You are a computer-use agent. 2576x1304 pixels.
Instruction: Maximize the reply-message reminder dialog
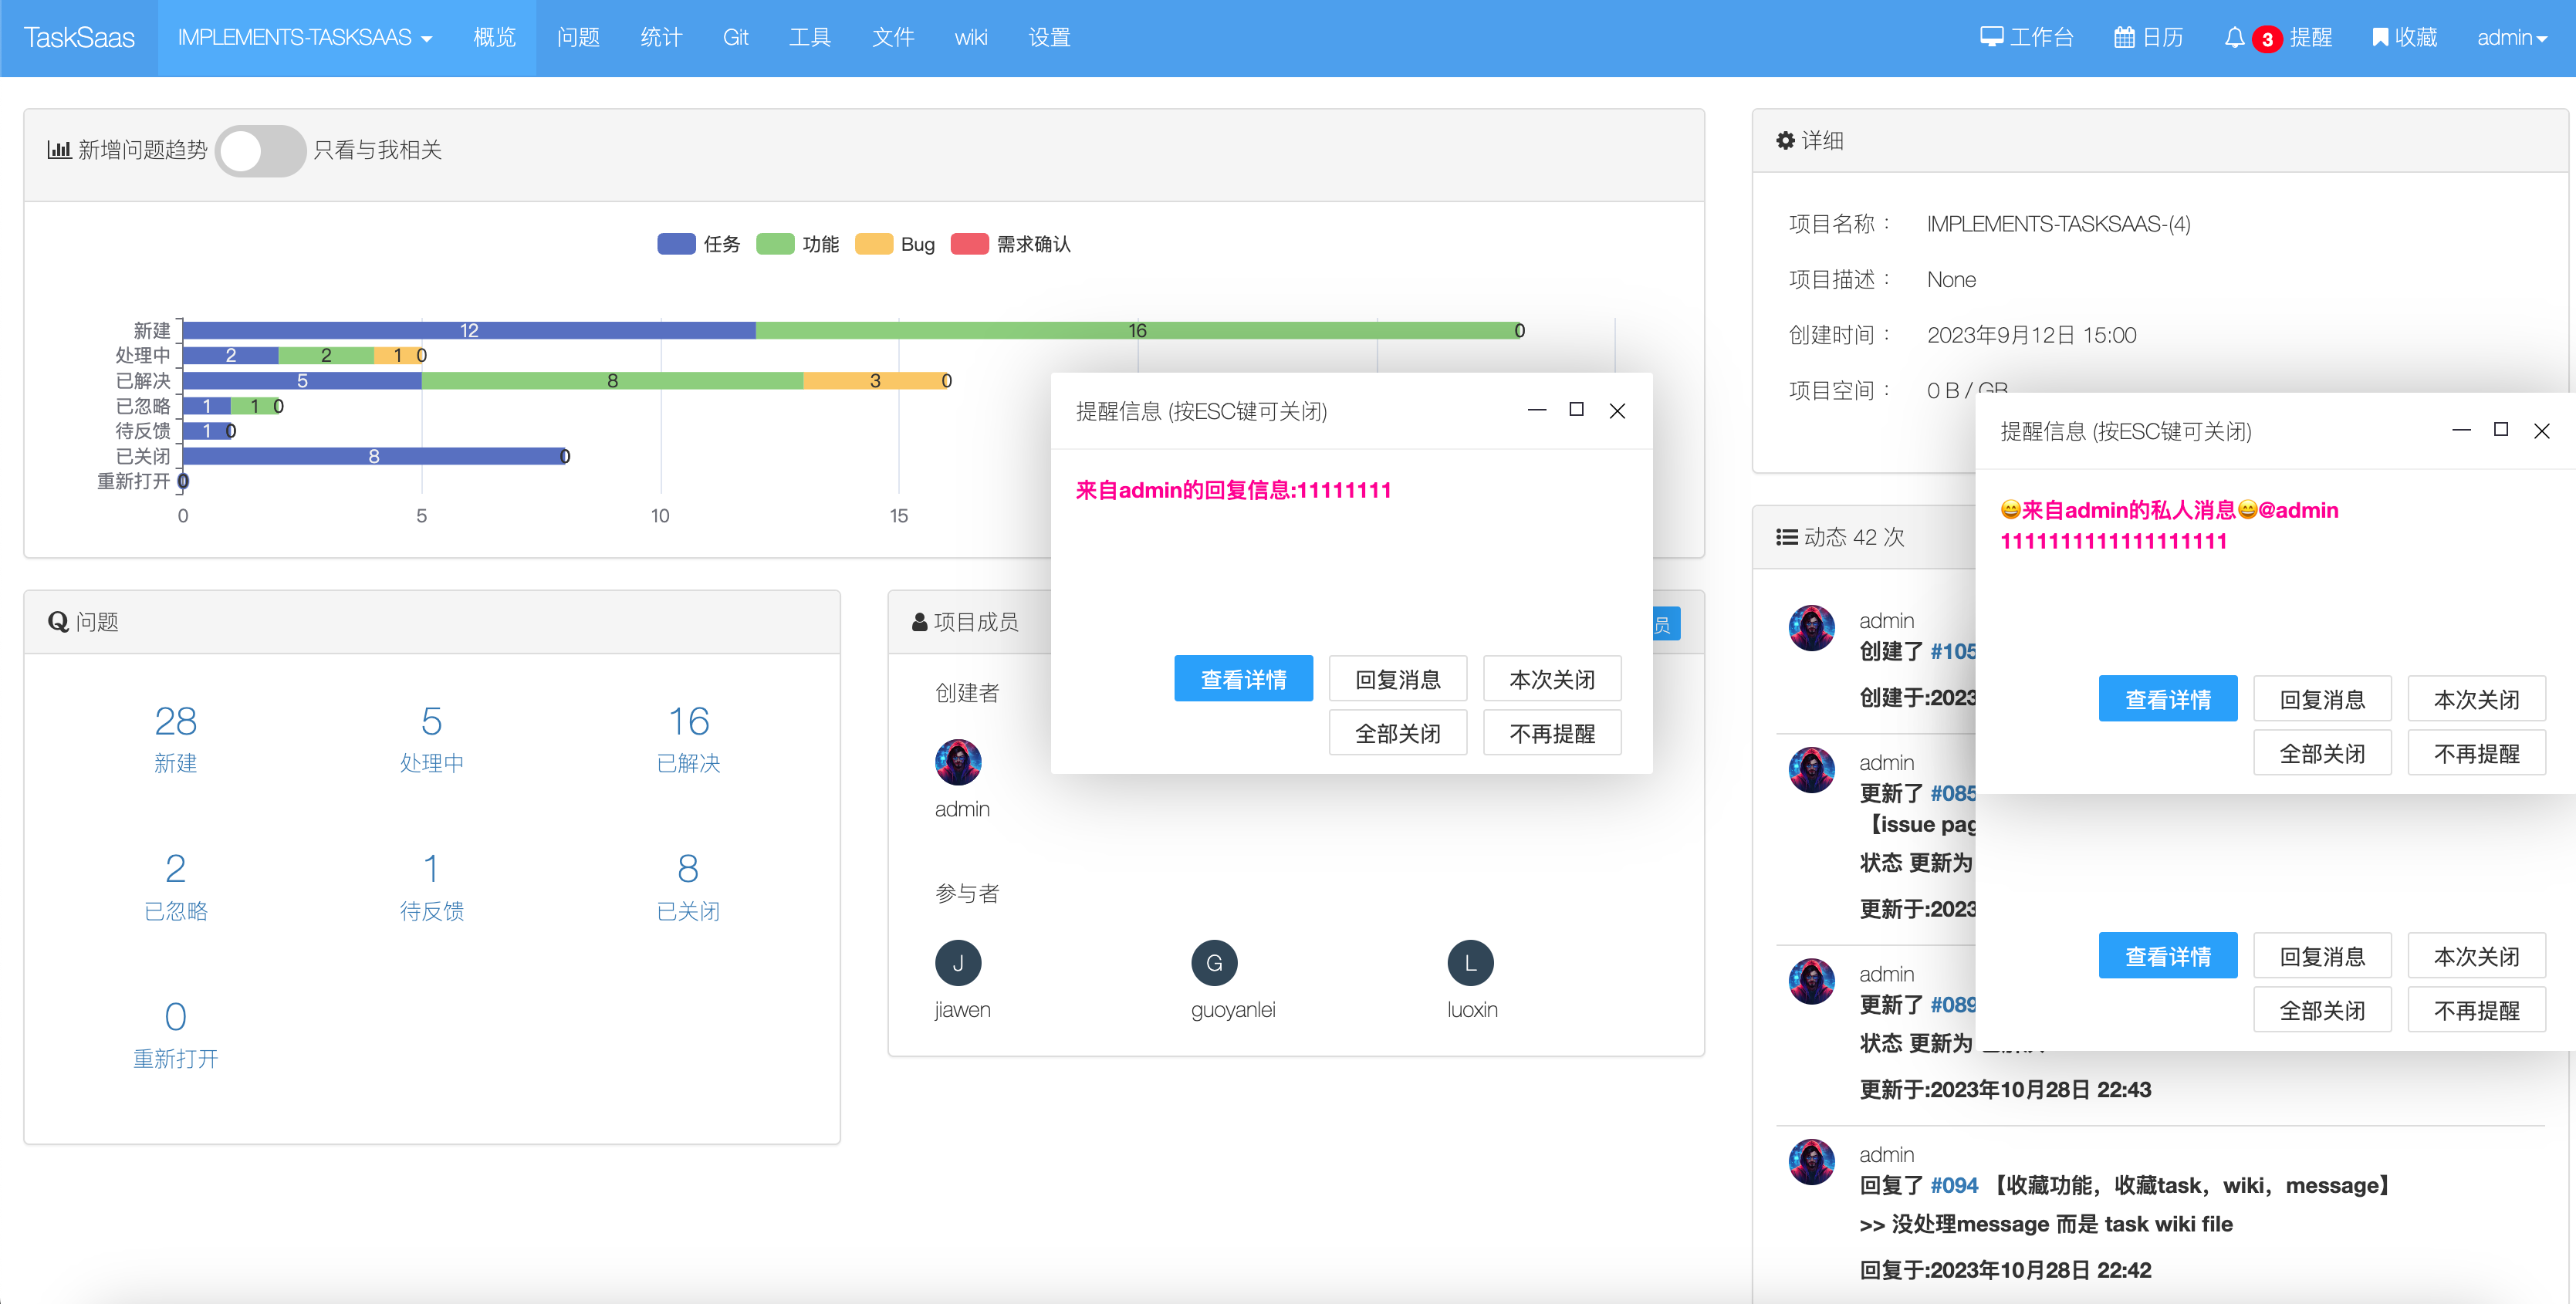click(x=1577, y=410)
